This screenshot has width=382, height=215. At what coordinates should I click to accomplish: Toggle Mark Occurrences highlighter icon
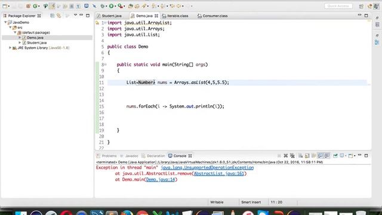point(52,6)
